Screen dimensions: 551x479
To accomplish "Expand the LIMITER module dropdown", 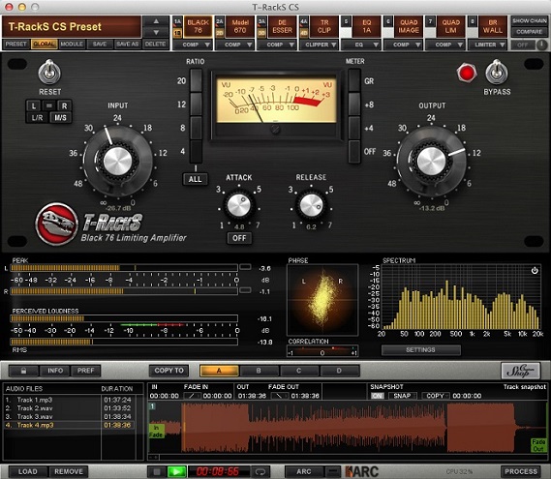I will pyautogui.click(x=489, y=45).
